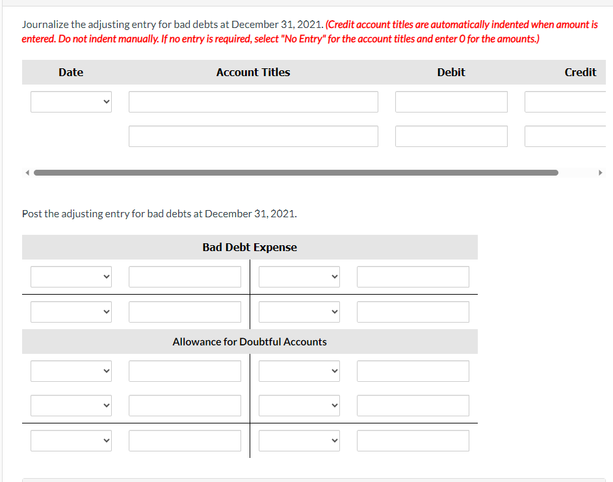Expand the last right-side dropdown in Allowance account

[299, 440]
